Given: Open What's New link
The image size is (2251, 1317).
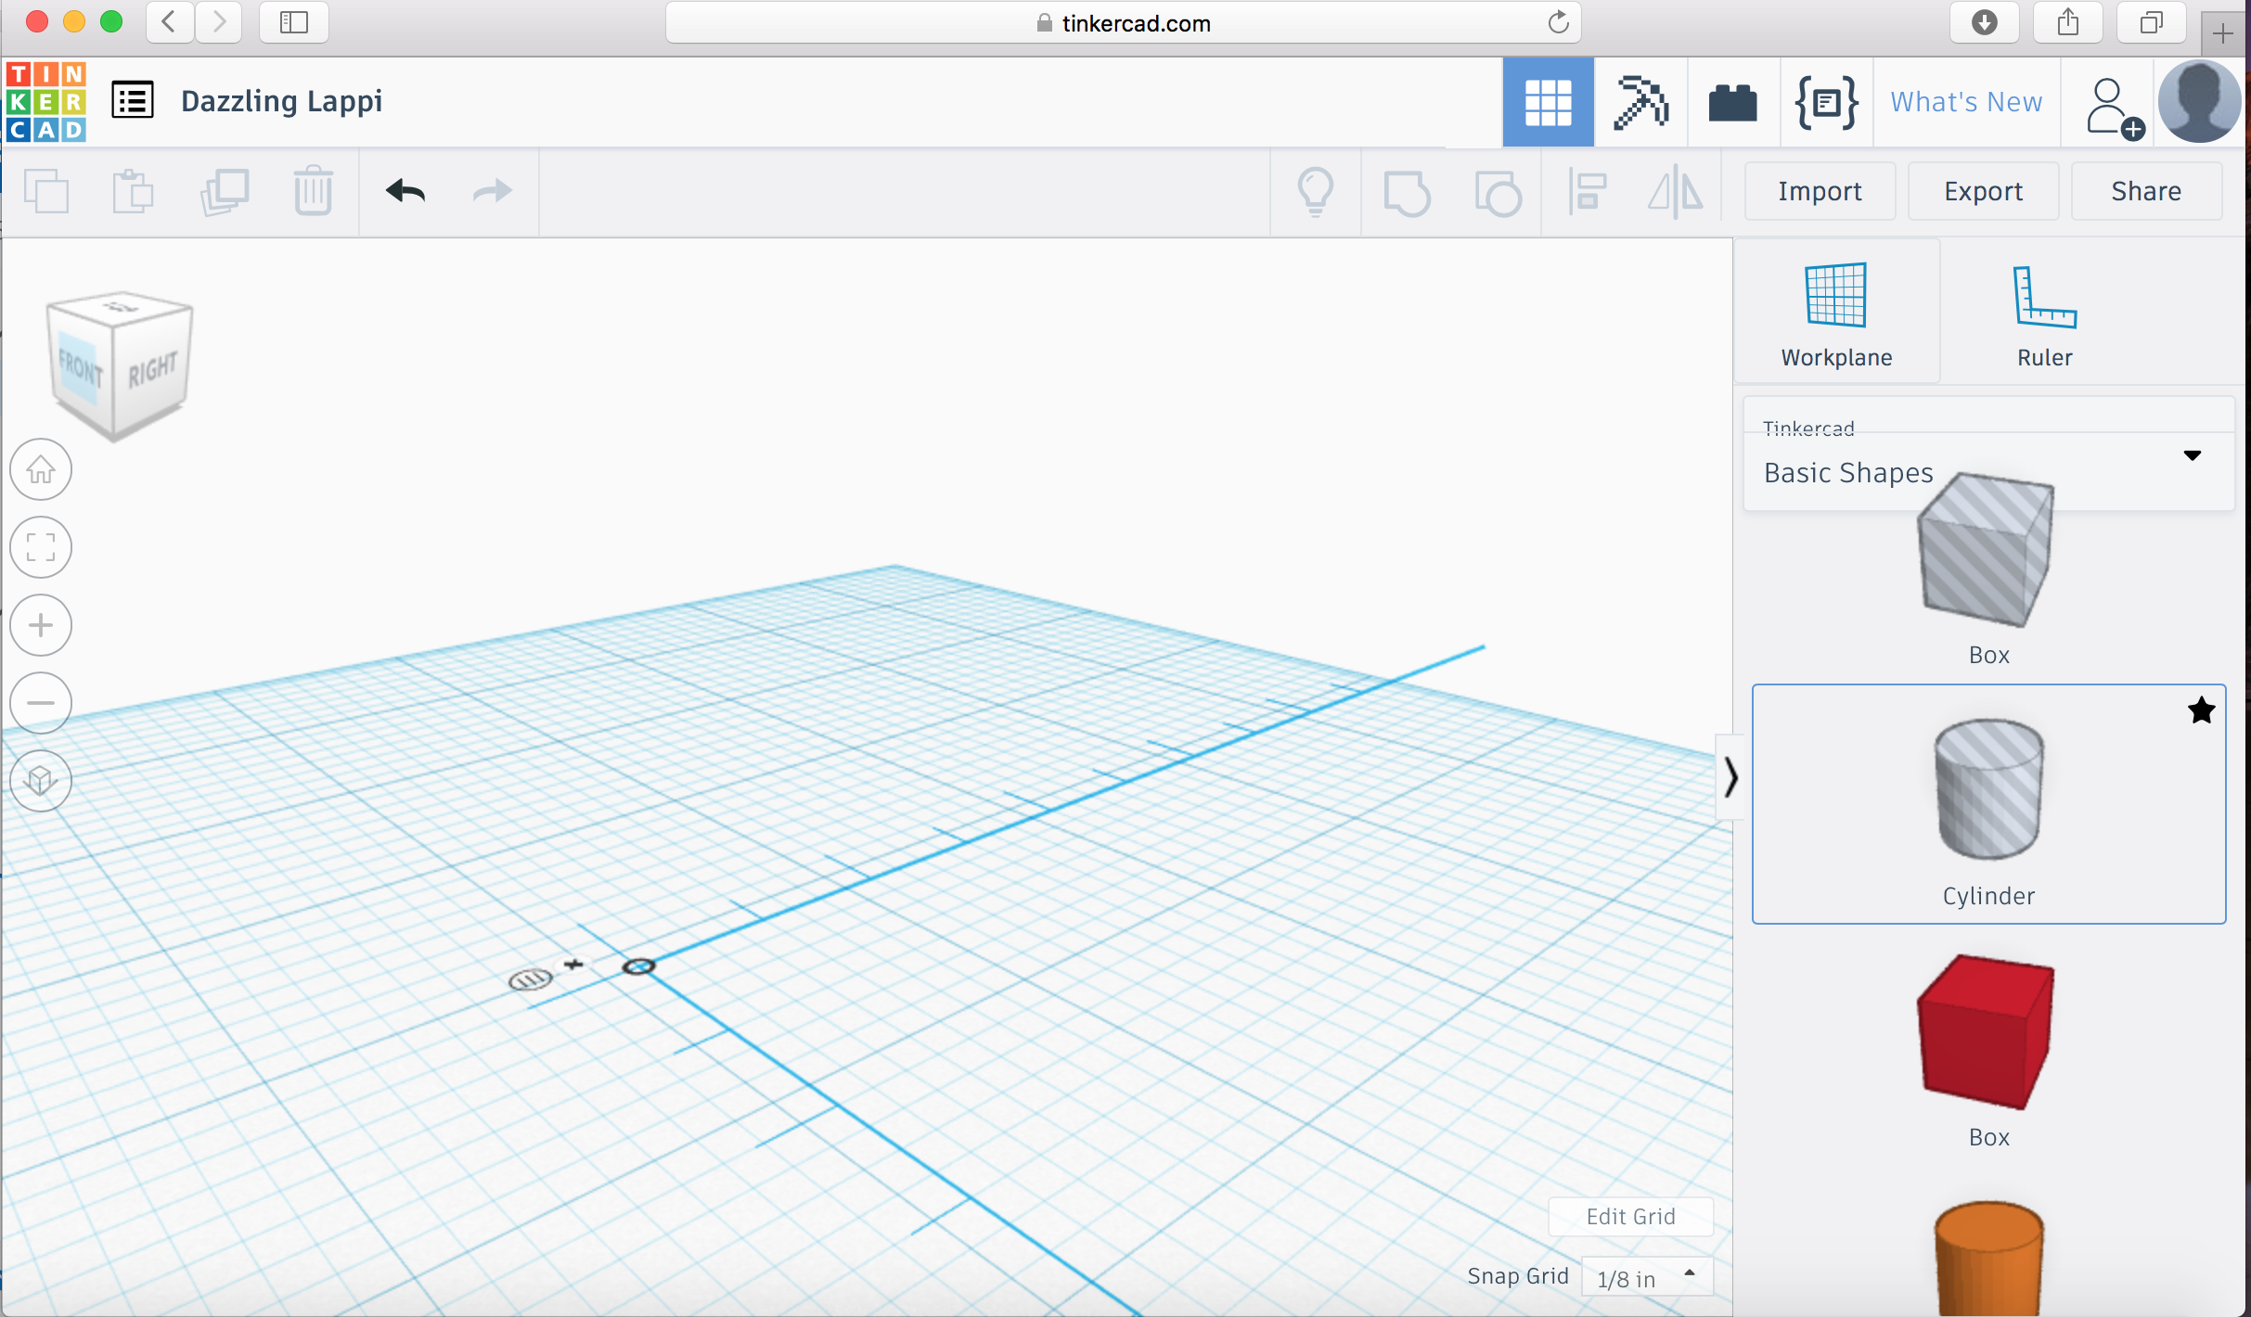Looking at the screenshot, I should 1966,101.
